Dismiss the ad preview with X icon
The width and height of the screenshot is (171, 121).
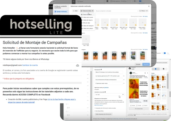(x=145, y=73)
